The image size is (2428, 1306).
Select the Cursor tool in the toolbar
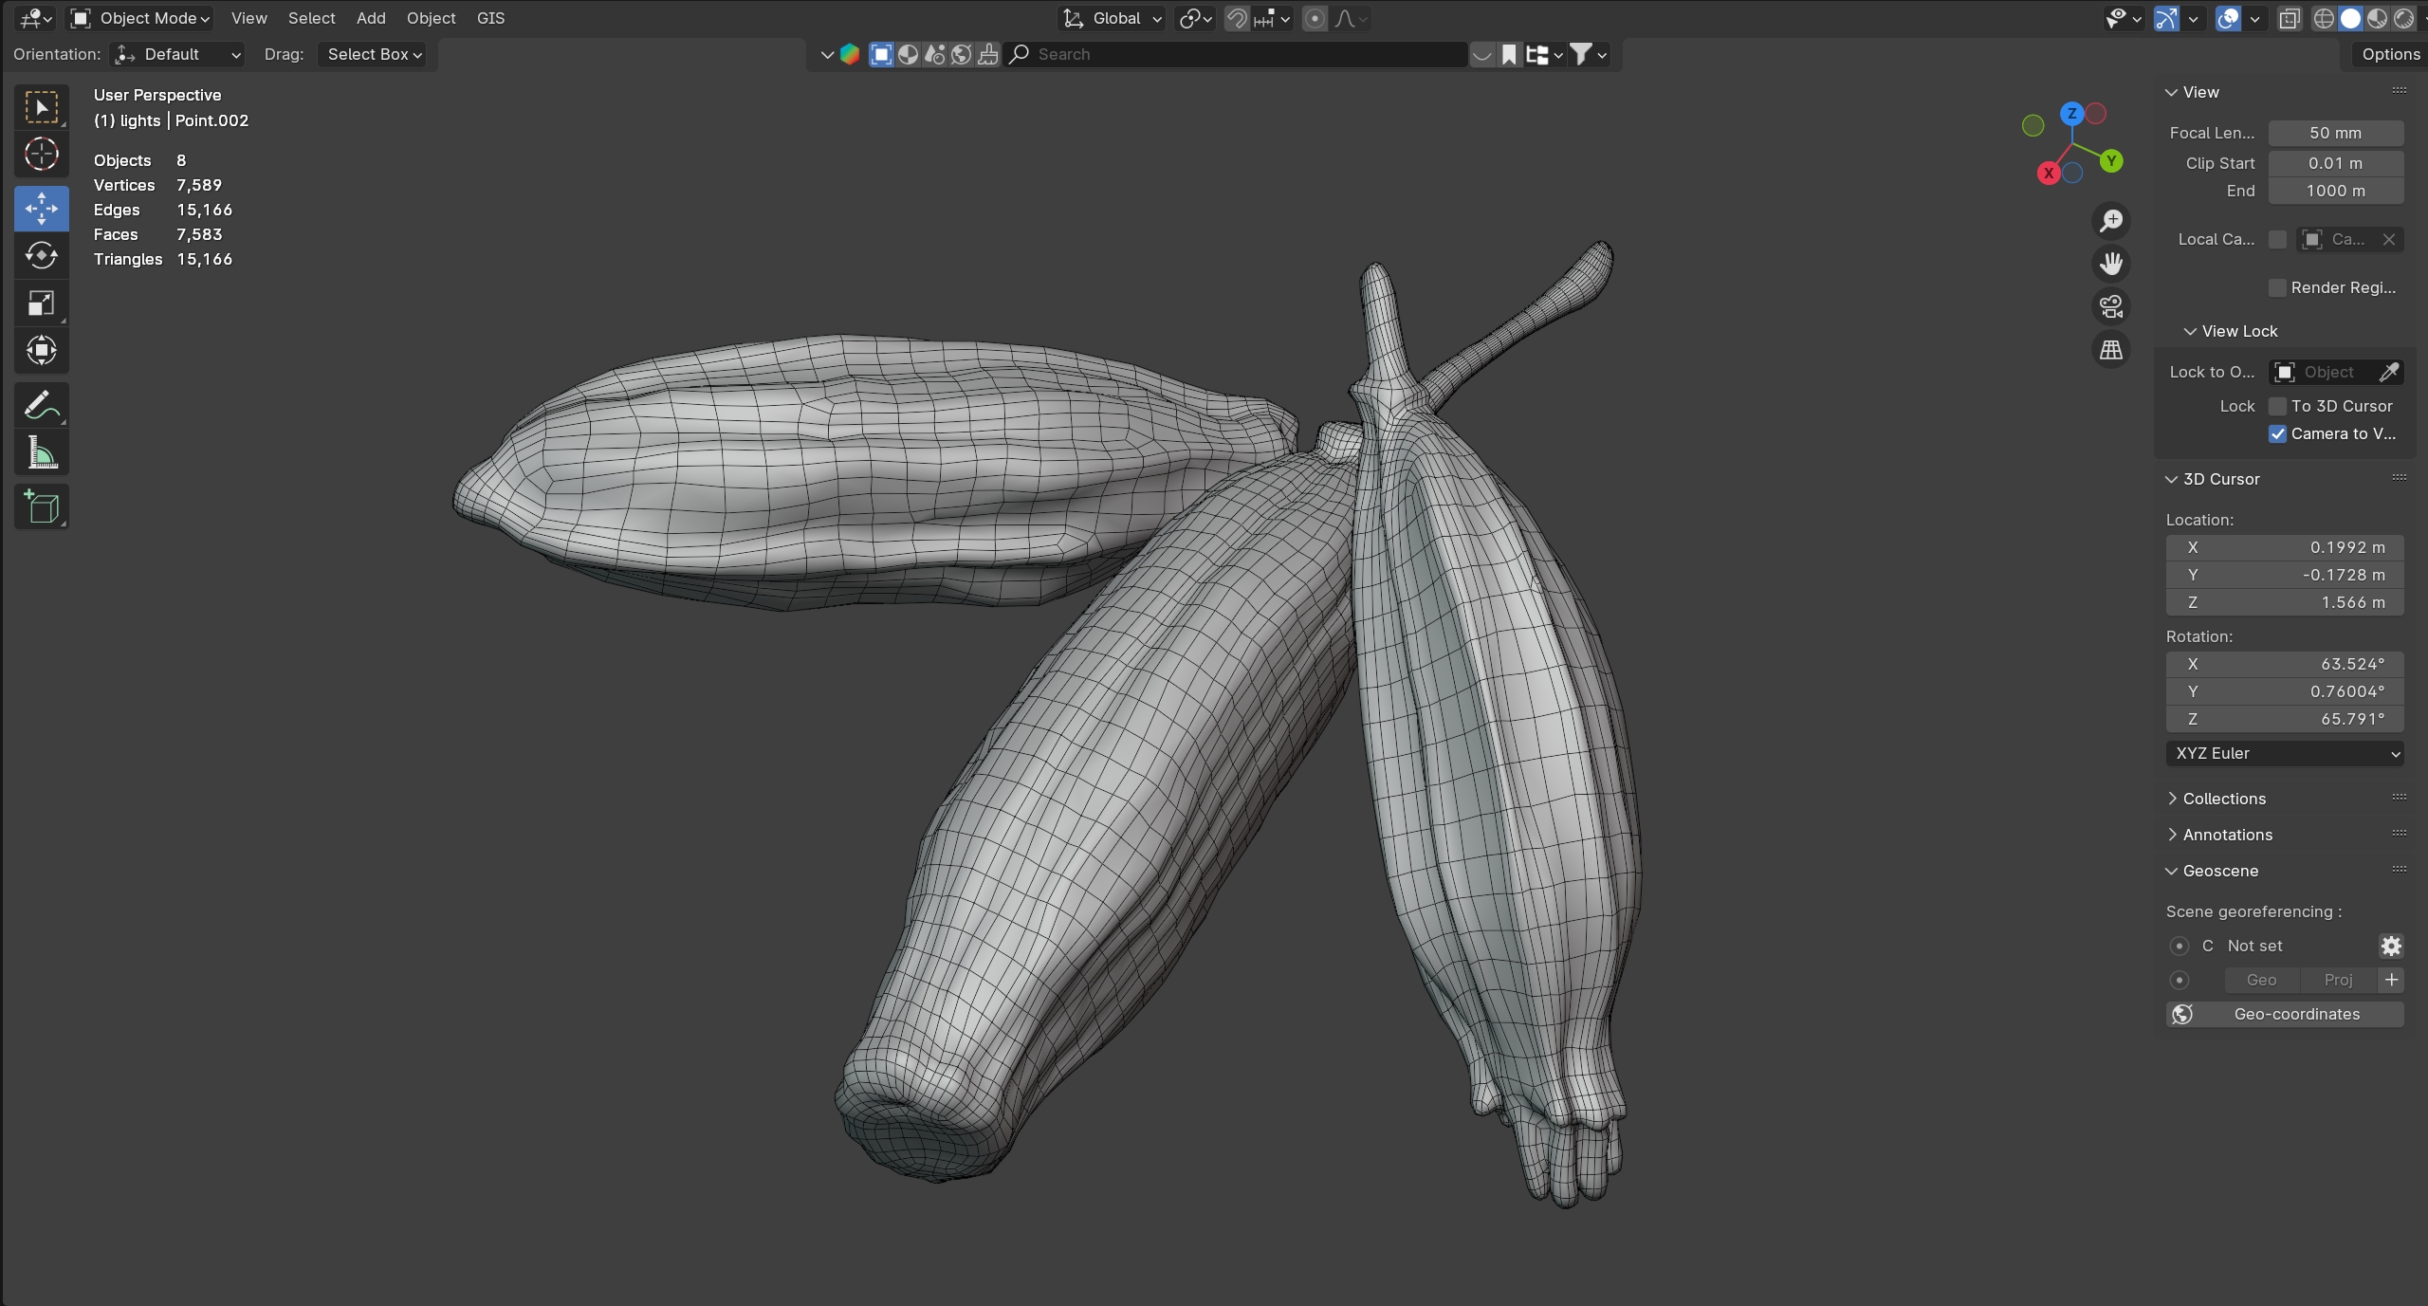(x=41, y=155)
